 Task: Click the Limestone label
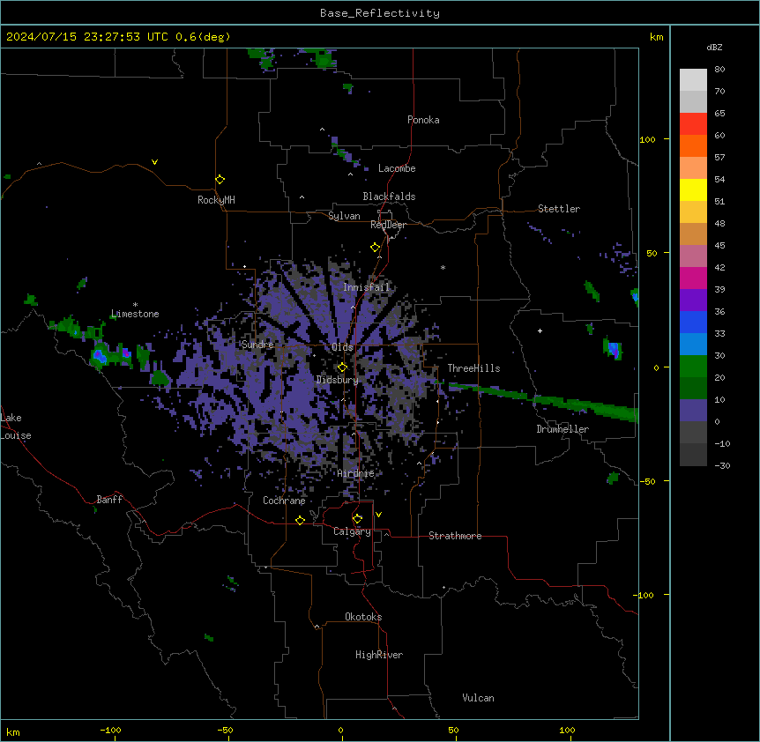135,314
